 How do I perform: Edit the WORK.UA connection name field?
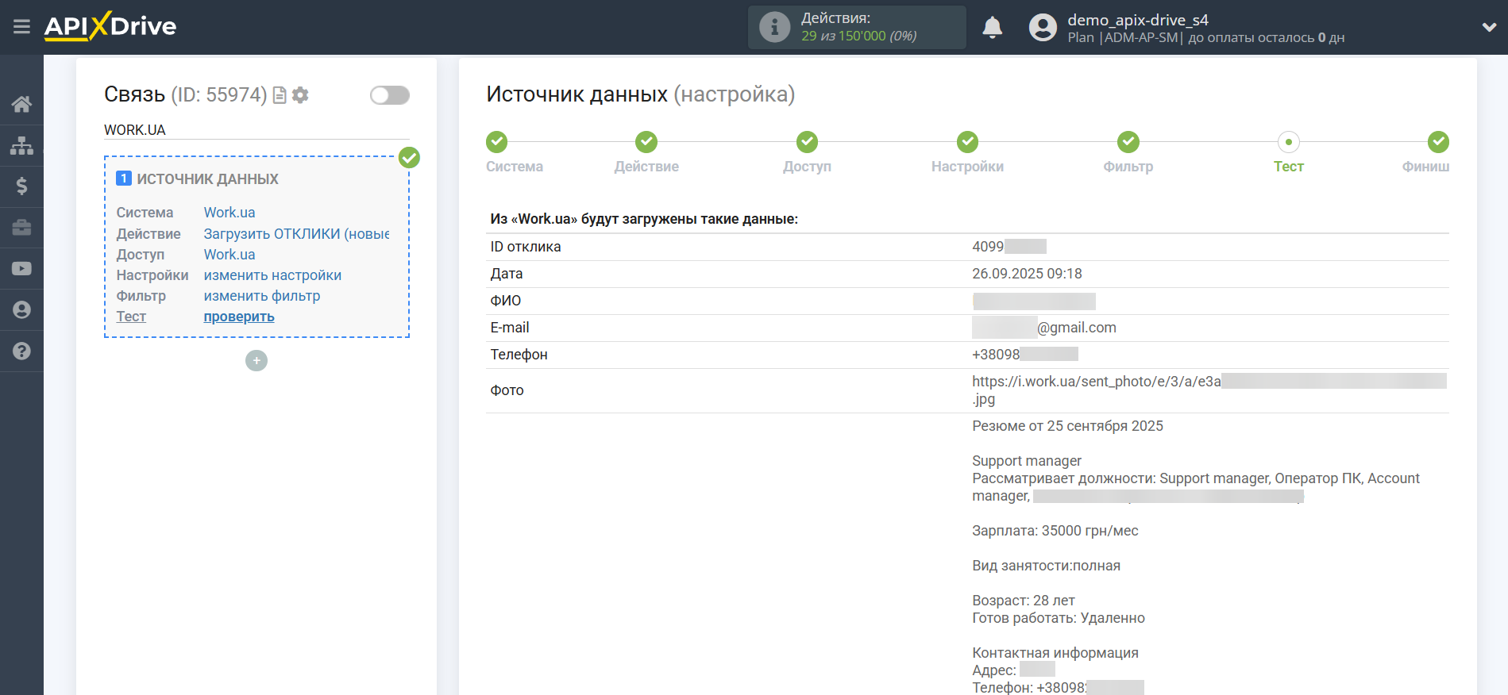click(256, 129)
